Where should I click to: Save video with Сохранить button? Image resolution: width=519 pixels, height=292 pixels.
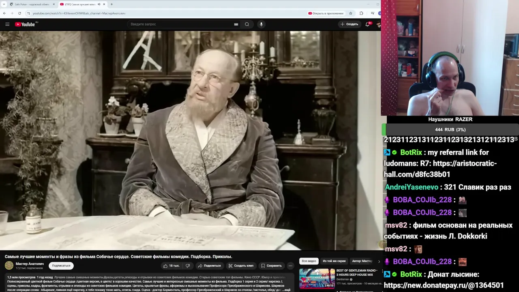271,266
